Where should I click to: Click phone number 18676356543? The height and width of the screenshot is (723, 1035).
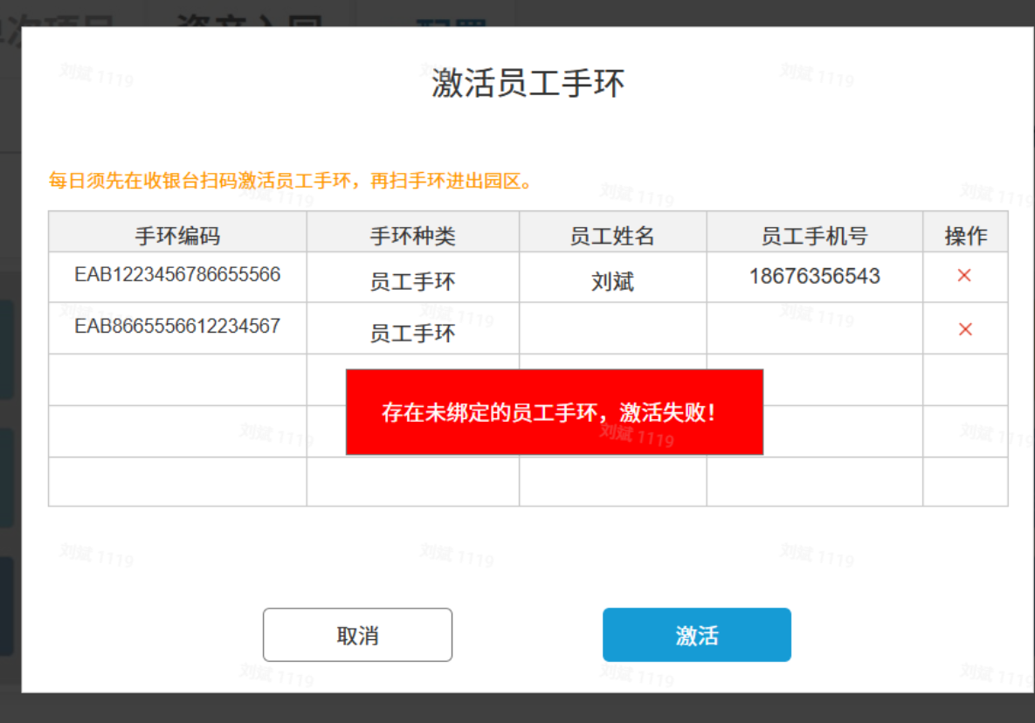(x=814, y=277)
